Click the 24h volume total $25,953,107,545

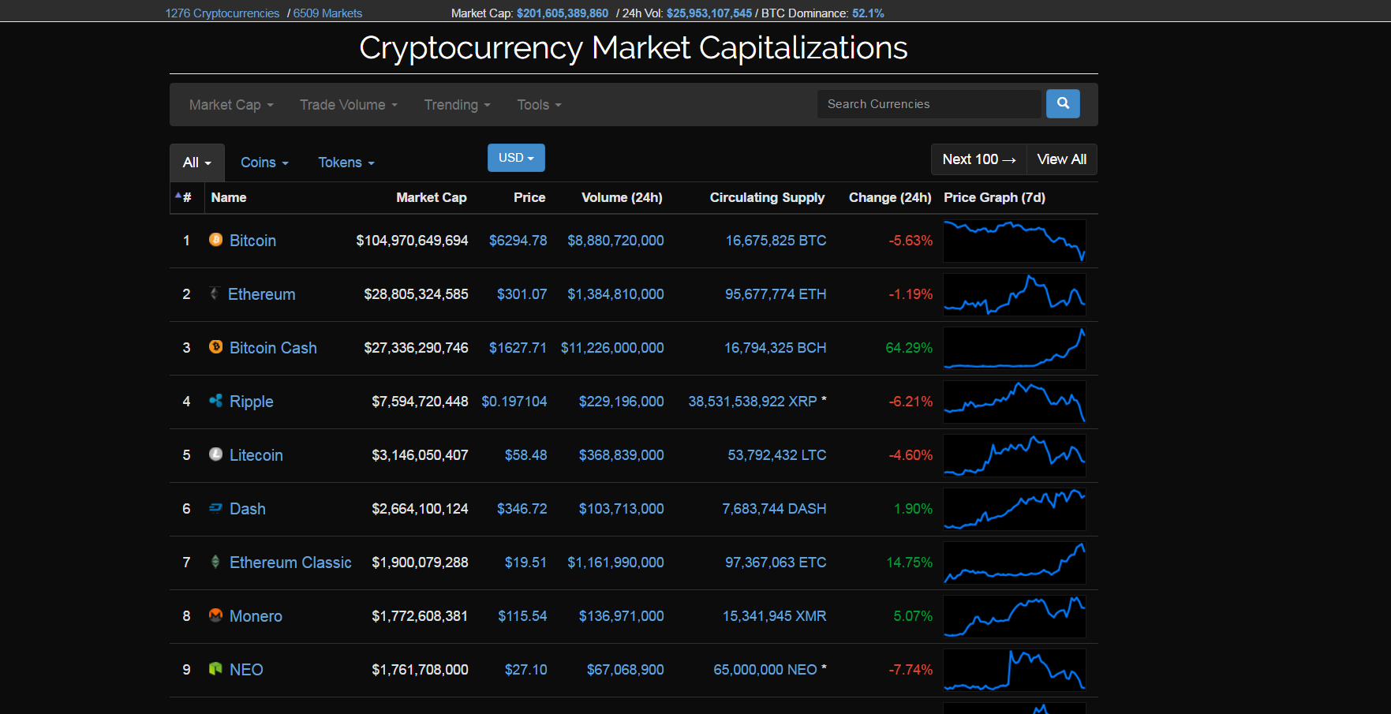point(709,13)
